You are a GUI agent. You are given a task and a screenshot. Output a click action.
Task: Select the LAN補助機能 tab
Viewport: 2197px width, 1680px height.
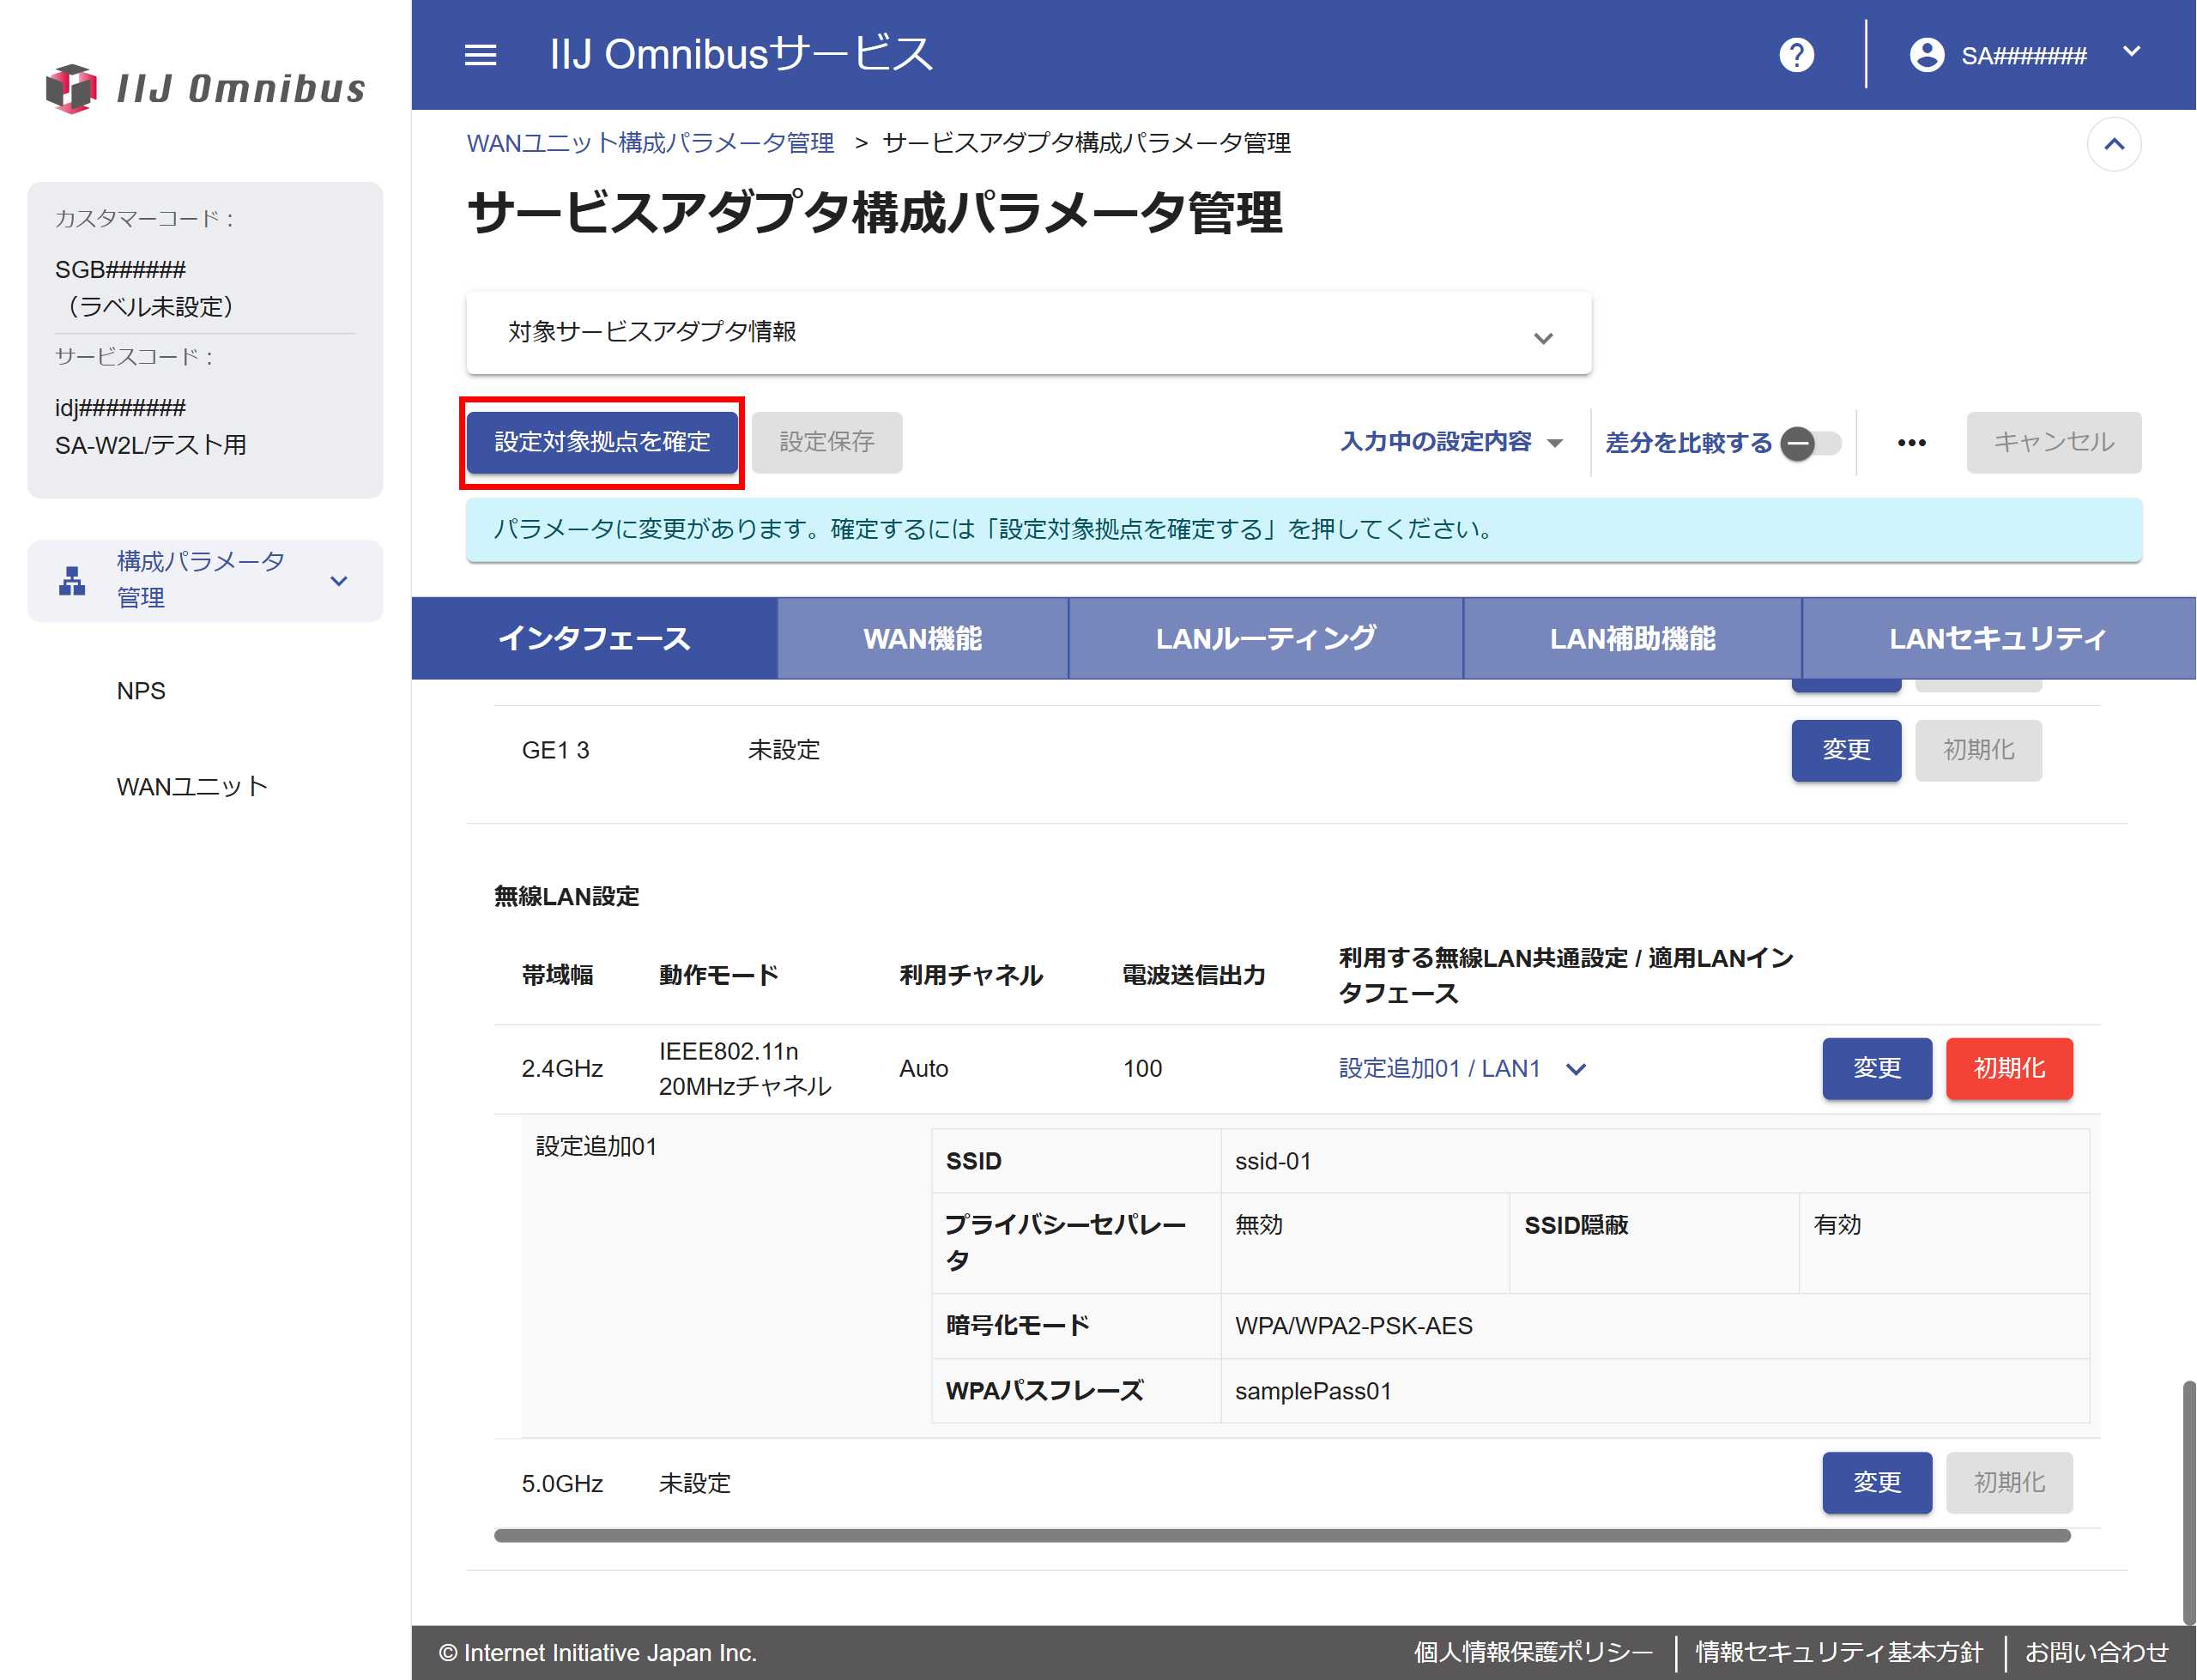coord(1632,638)
